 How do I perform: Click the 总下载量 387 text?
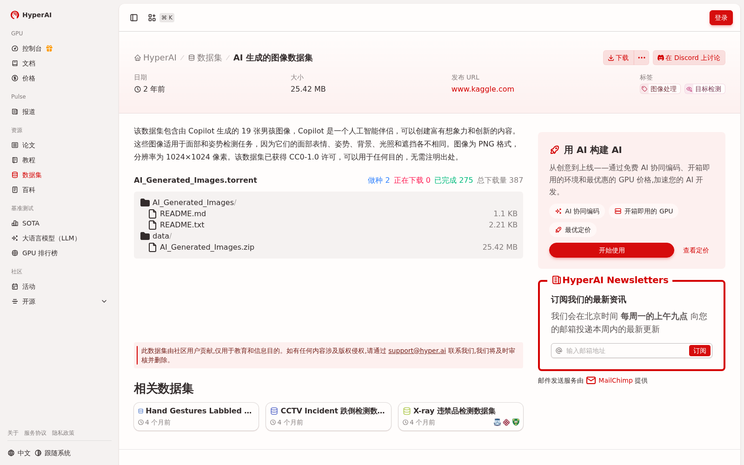[500, 180]
